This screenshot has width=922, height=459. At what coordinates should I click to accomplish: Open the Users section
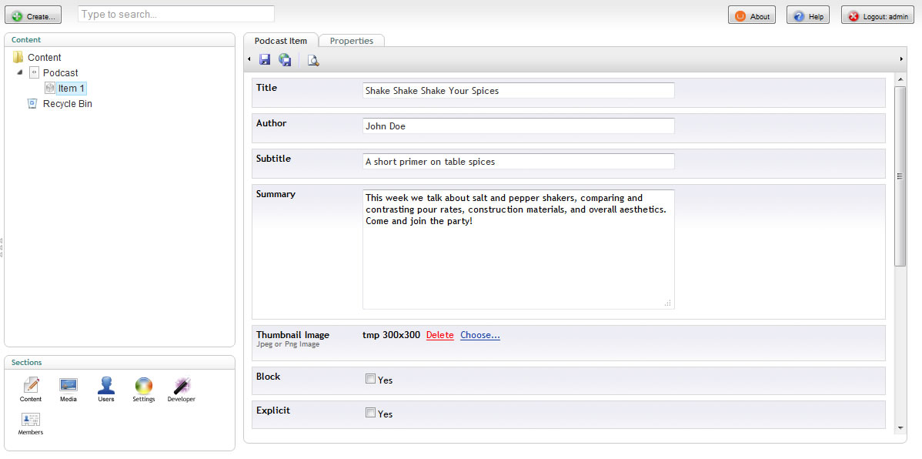click(x=106, y=390)
